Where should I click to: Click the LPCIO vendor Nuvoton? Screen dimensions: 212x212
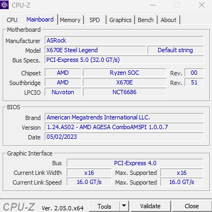coord(63,92)
